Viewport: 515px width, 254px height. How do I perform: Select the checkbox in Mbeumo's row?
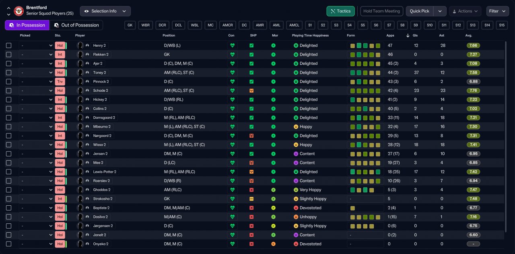[9, 126]
